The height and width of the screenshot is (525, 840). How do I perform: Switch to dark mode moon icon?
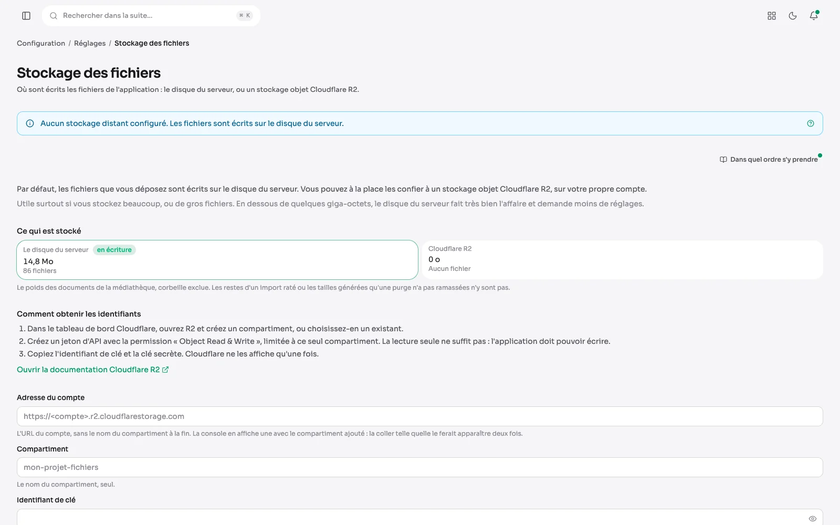[793, 16]
